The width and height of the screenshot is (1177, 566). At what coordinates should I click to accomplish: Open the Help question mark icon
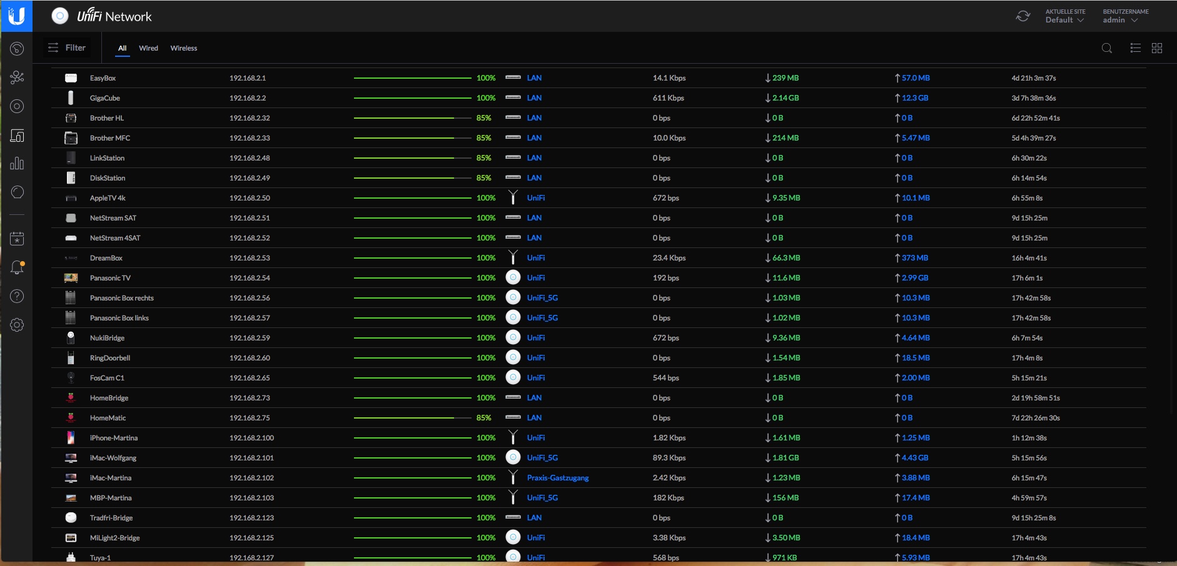[x=17, y=296]
